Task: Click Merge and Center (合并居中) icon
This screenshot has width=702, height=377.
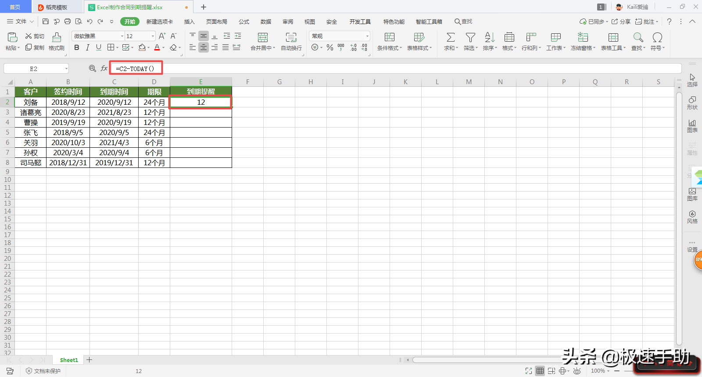Action: 262,37
